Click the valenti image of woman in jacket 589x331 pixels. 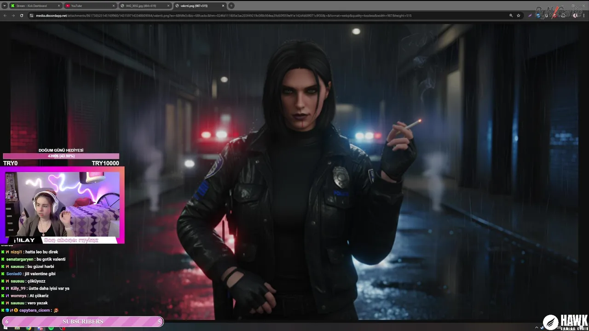click(294, 171)
